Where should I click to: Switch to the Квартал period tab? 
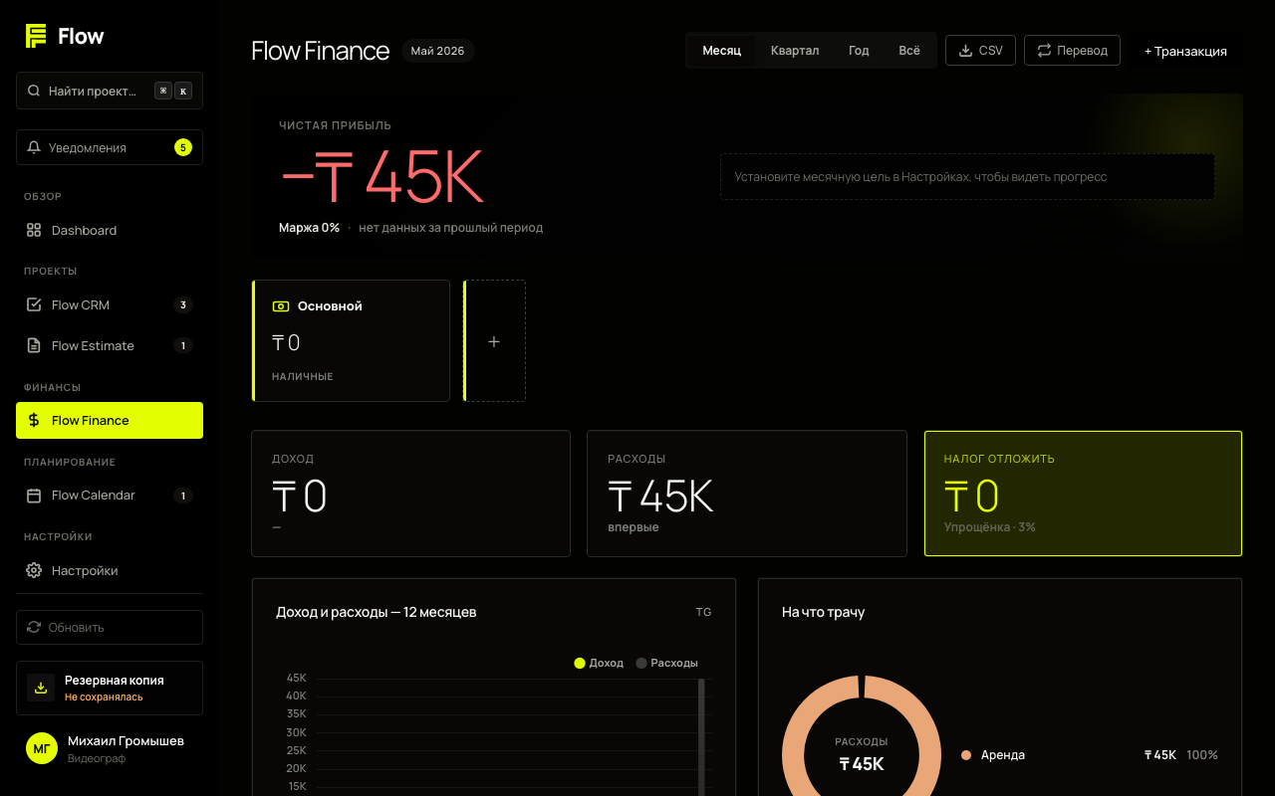795,51
